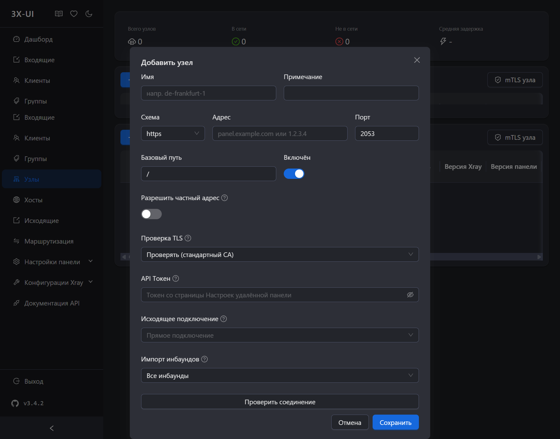This screenshot has width=560, height=439.
Task: Click the Базовый путь input field
Action: 208,174
